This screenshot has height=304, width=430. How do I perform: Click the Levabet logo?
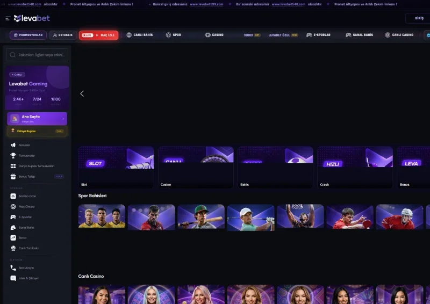coord(32,18)
